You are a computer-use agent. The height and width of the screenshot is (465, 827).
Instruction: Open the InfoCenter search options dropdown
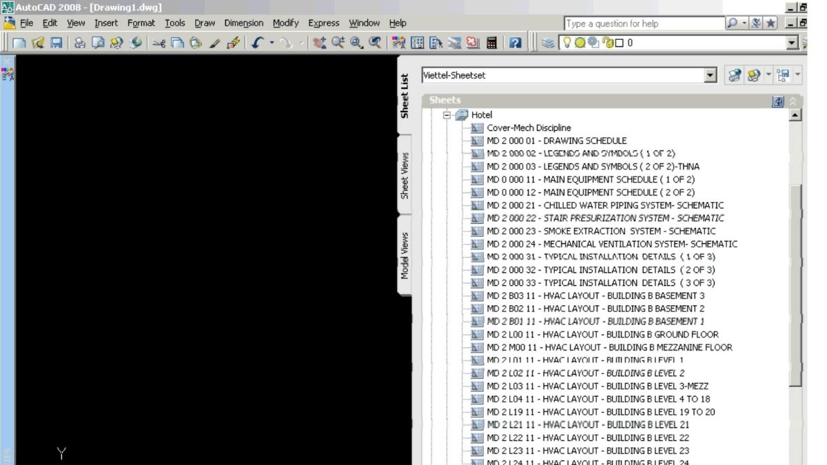744,23
